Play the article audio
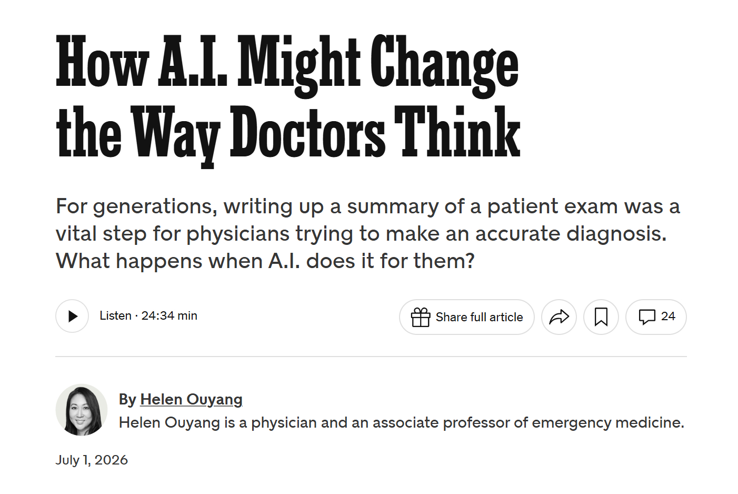Image resolution: width=738 pixels, height=494 pixels. [72, 316]
